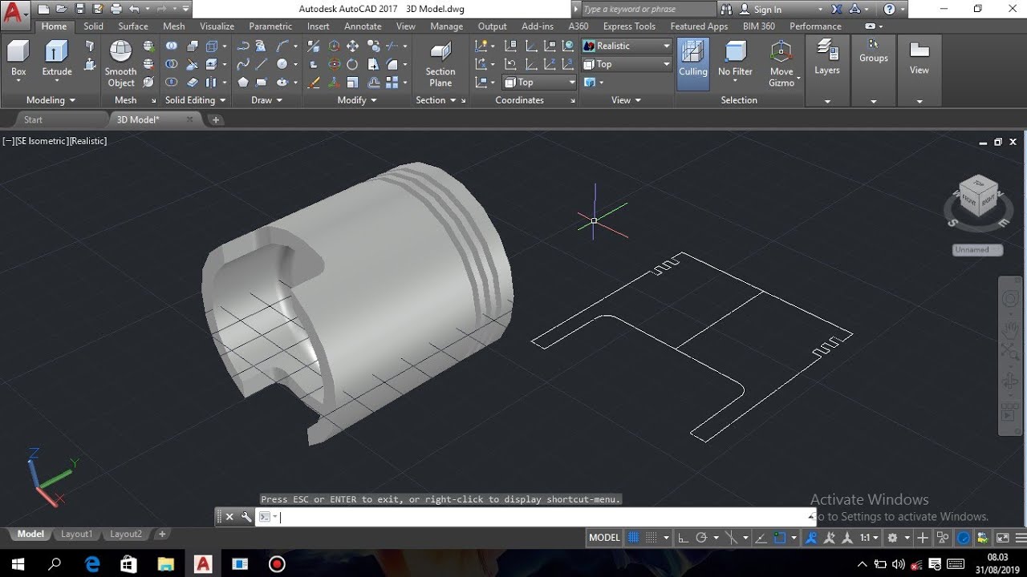1027x577 pixels.
Task: Select the Box solid tool
Action: (x=18, y=60)
